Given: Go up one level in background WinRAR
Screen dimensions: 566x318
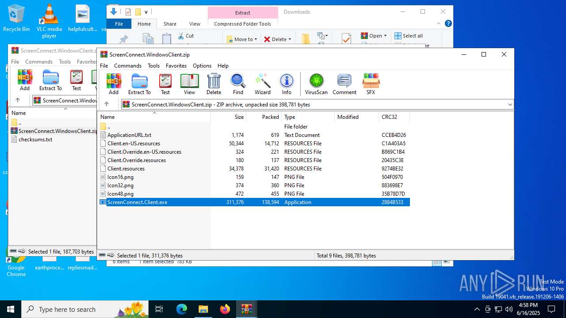Looking at the screenshot, I should (18, 100).
